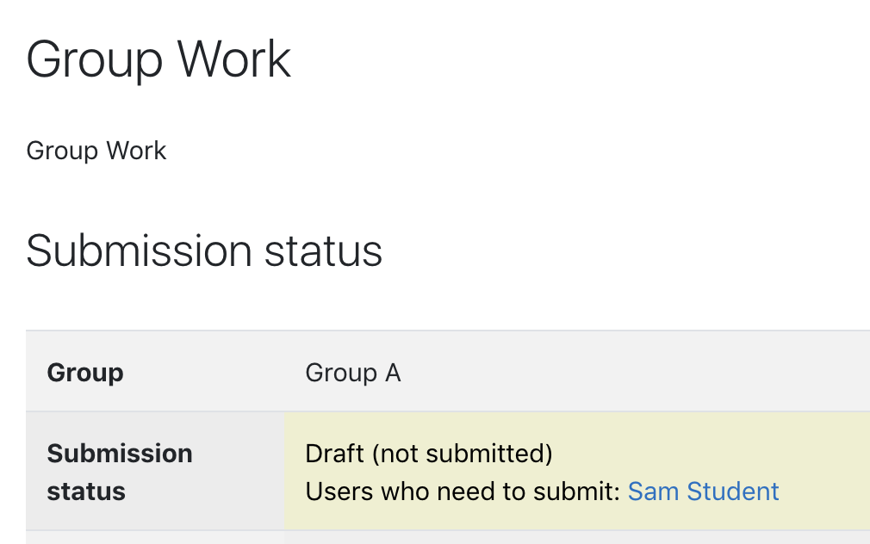Click the divider between Group and Submission rows
Image resolution: width=870 pixels, height=544 pixels.
click(448, 411)
